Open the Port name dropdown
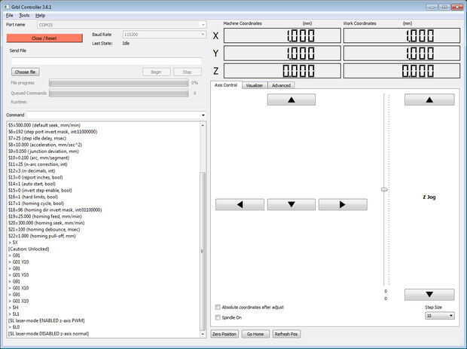This screenshot has width=467, height=349. [x=121, y=25]
